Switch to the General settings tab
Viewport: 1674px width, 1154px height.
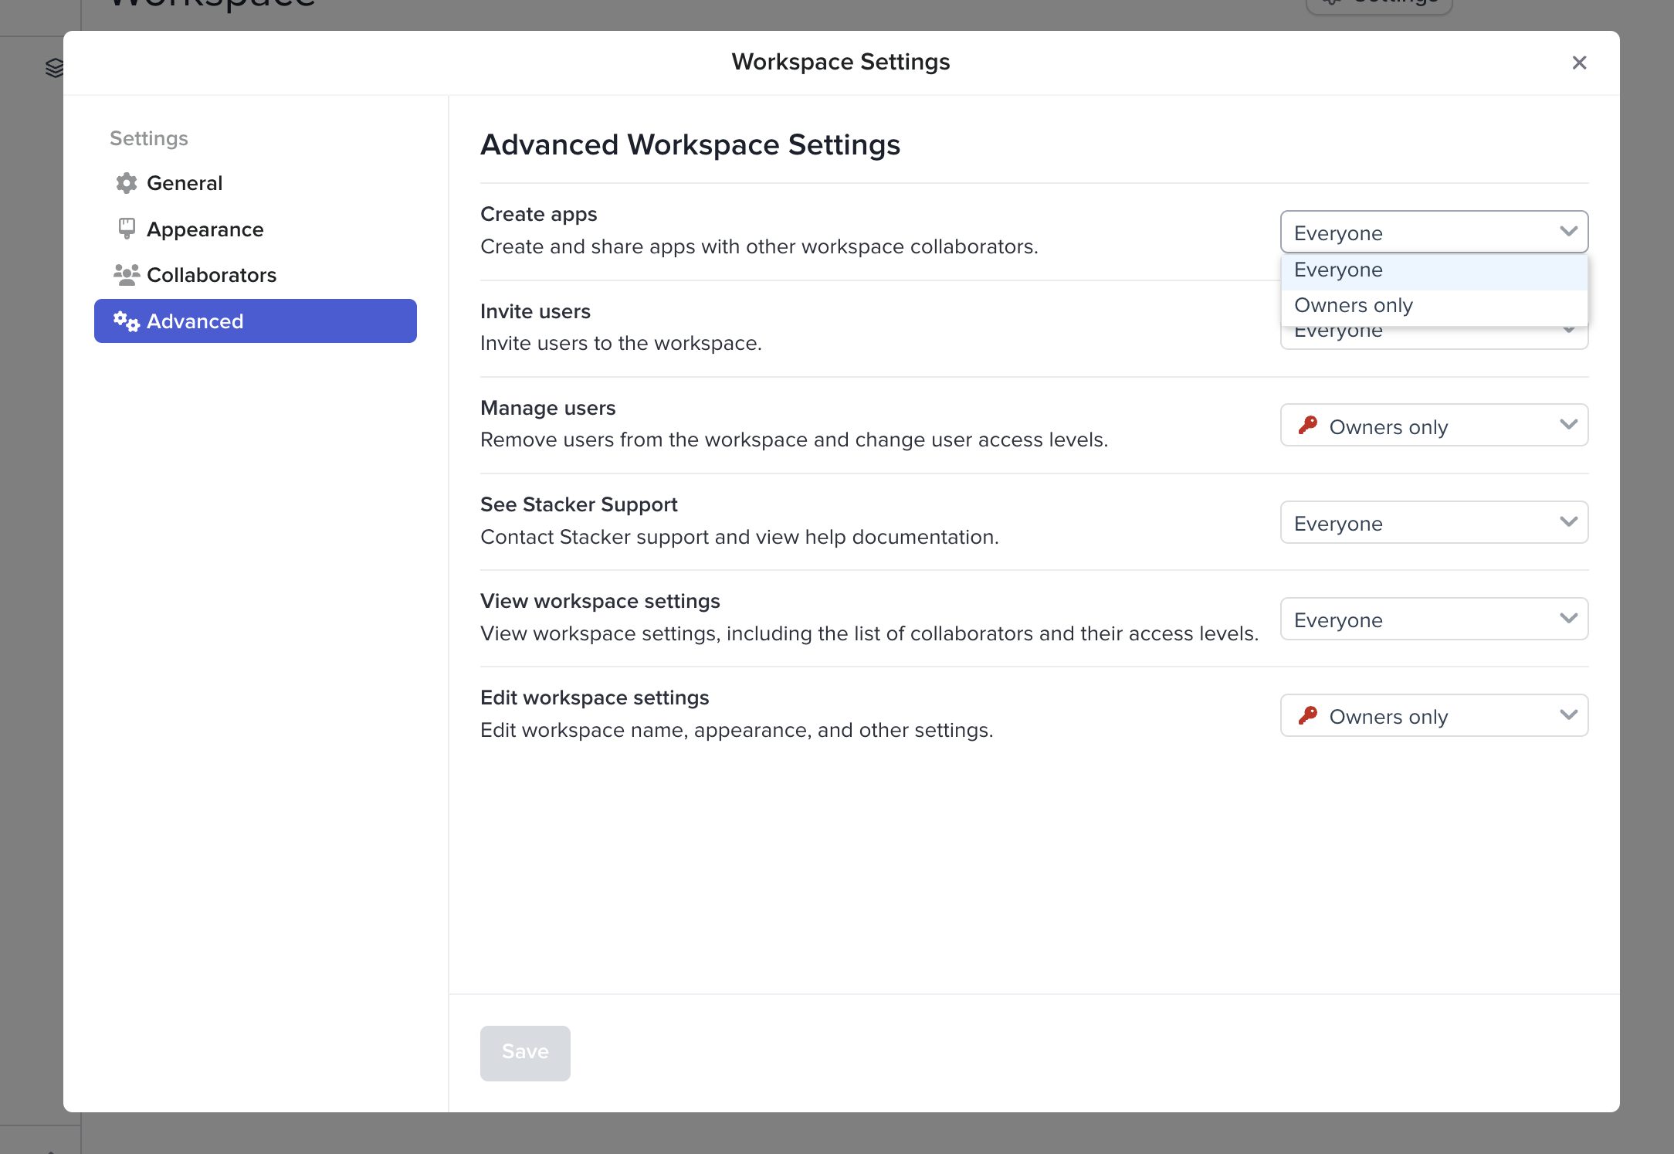pos(185,183)
